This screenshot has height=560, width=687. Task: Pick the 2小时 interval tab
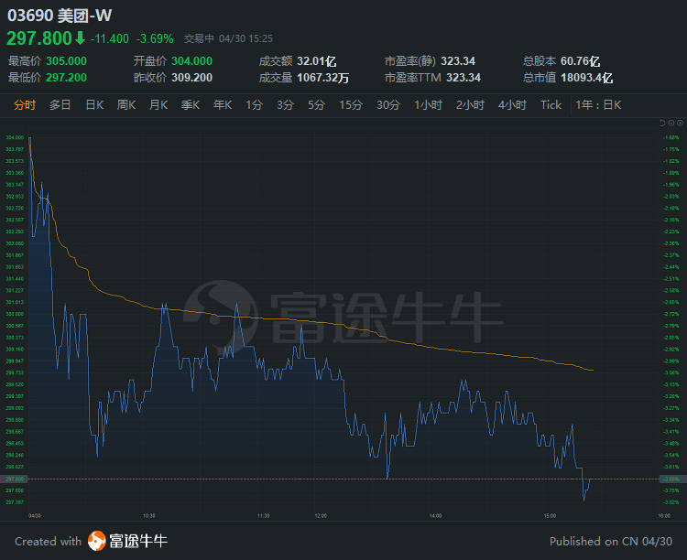coord(470,105)
